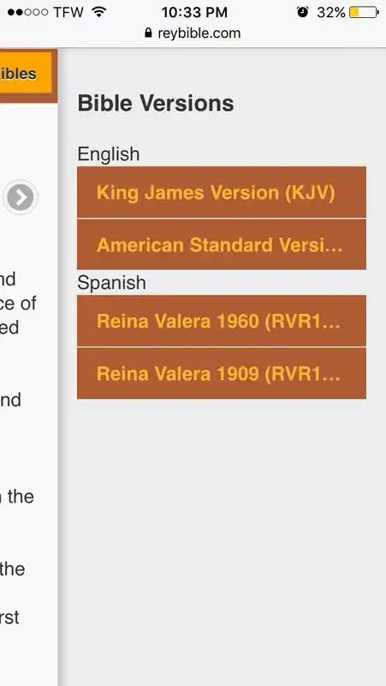Tap the orange Bibles button
This screenshot has height=686, width=386.
(26, 73)
